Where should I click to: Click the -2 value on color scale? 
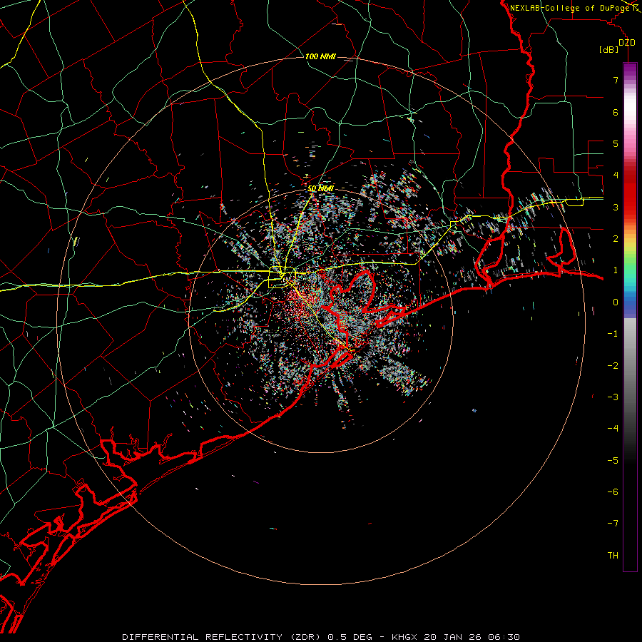pyautogui.click(x=613, y=366)
